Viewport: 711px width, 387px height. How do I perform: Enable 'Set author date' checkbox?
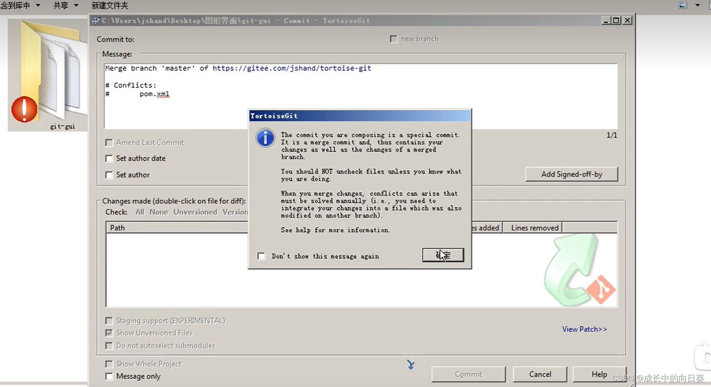[x=109, y=158]
